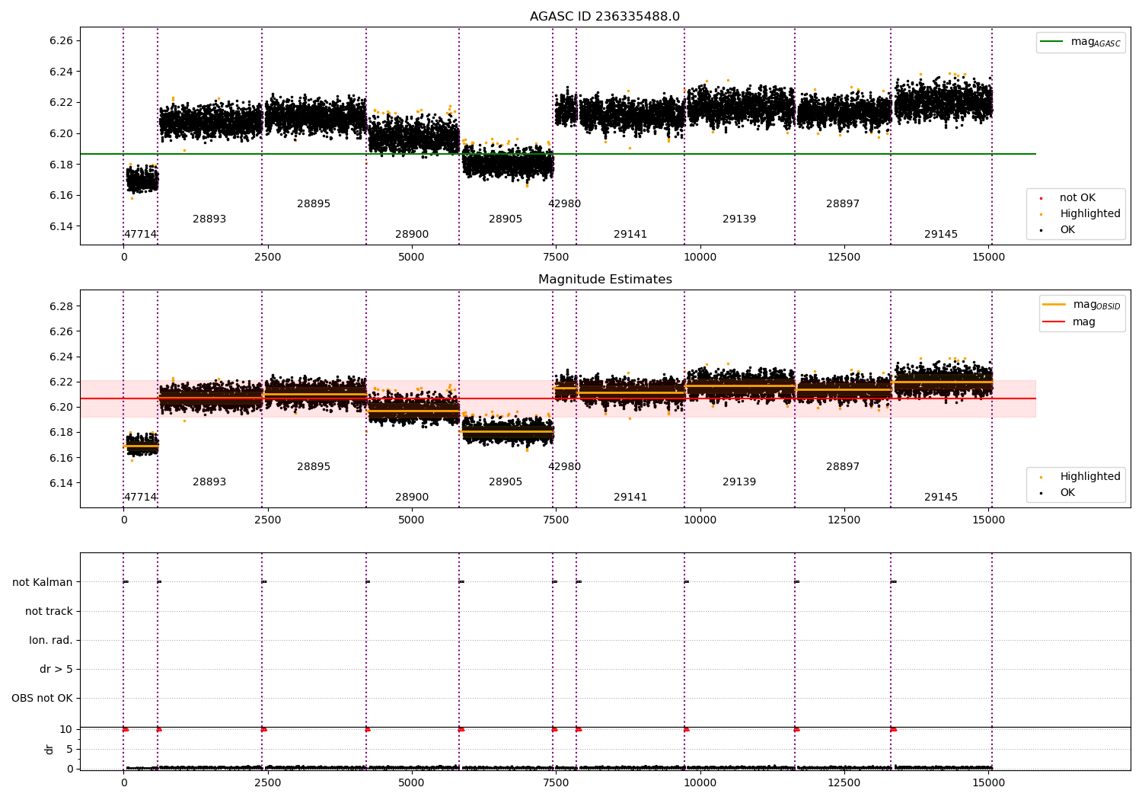Click OBSID label 29145 in top plot
This screenshot has width=1142, height=800.
[x=941, y=235]
